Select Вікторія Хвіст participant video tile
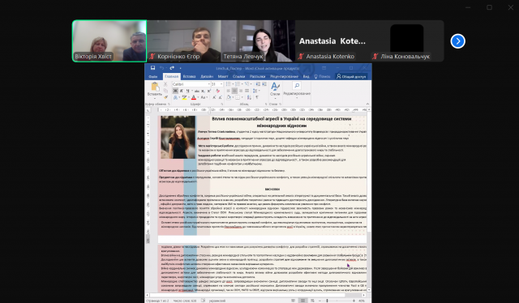Screen dimensions: 519x303 pyautogui.click(x=109, y=41)
